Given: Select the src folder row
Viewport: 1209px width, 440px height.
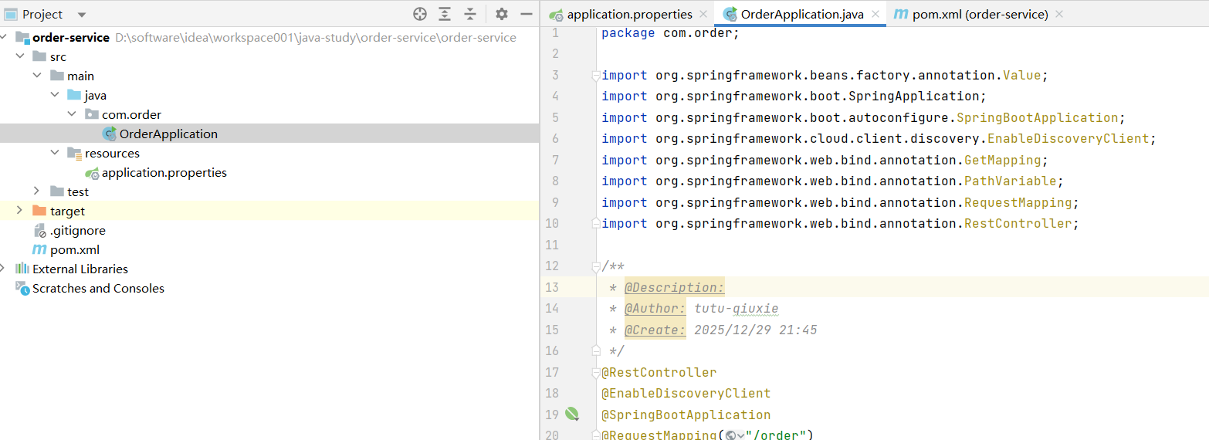Looking at the screenshot, I should click(x=269, y=56).
